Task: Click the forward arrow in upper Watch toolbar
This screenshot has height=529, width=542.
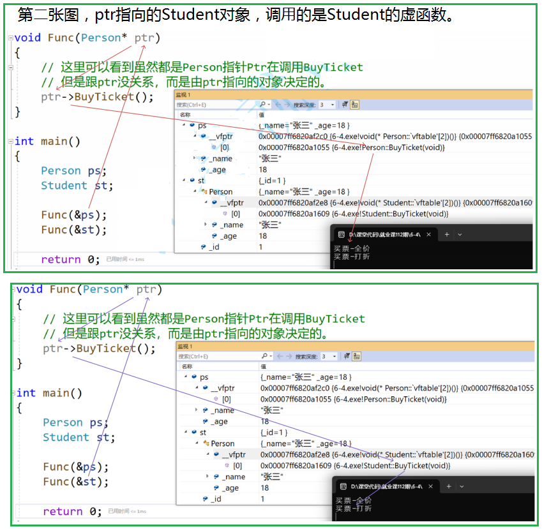Action: [x=287, y=105]
